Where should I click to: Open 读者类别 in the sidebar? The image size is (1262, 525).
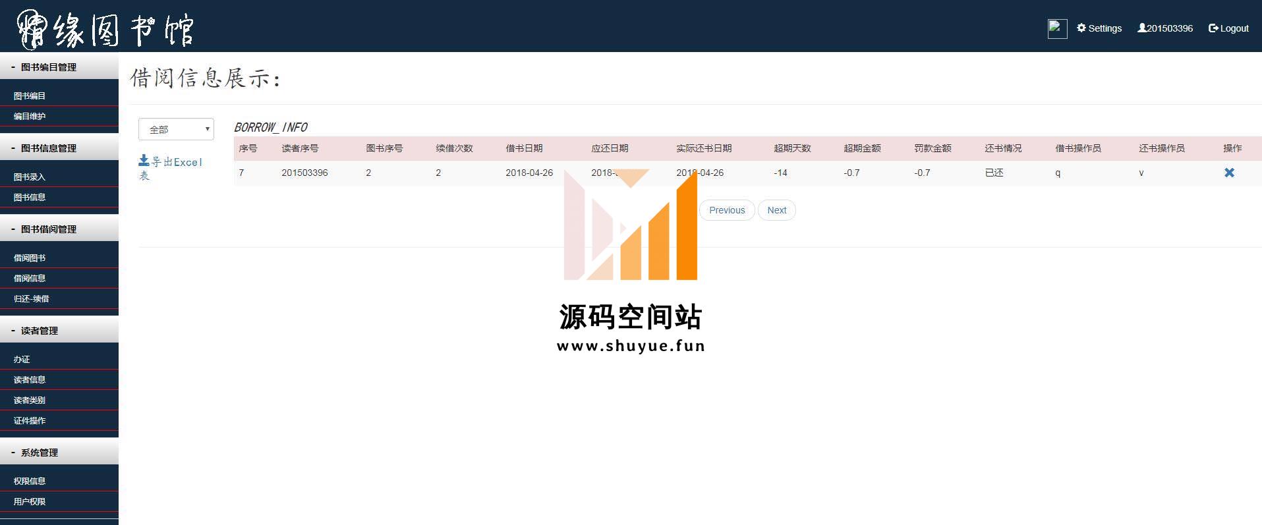pos(30,401)
